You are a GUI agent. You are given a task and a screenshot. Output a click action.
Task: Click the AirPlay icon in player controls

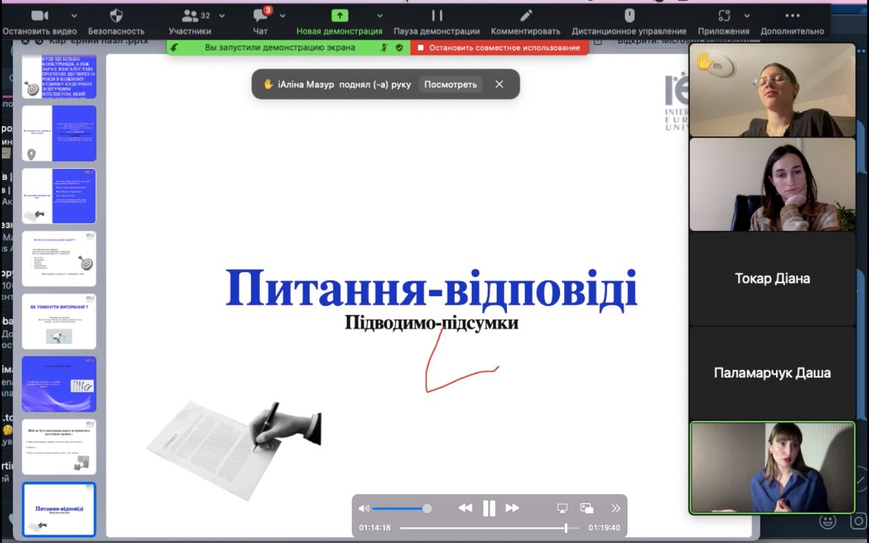click(x=562, y=508)
